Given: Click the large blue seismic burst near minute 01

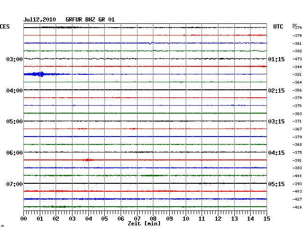Looking at the screenshot, I should 39,74.
